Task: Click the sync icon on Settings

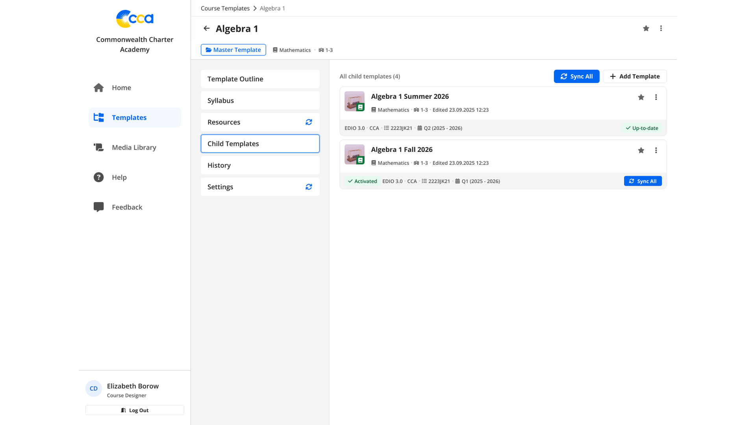Action: pos(309,187)
